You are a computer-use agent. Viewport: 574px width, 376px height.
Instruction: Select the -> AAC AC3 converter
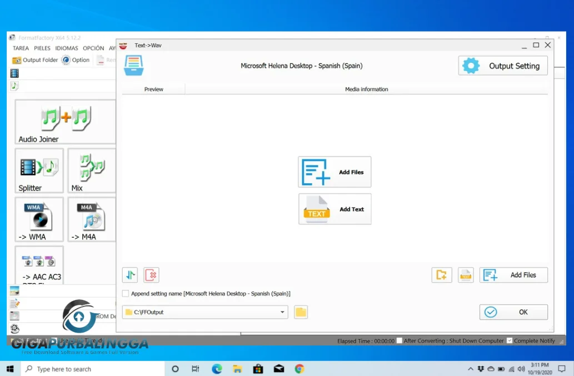39,265
